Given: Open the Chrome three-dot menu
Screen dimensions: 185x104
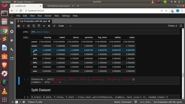Looking at the screenshot, I should pyautogui.click(x=182, y=11).
